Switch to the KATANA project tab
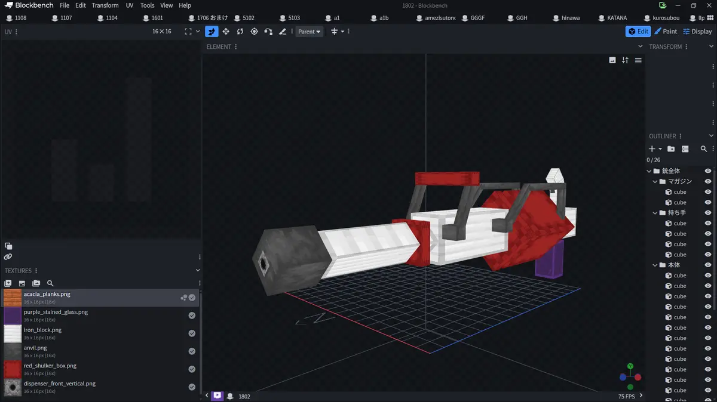 (616, 18)
